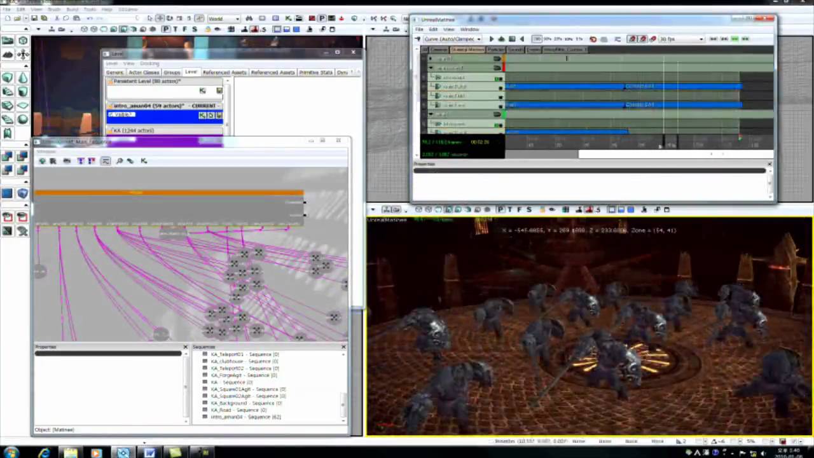814x458 pixels.
Task: Stop Matinee playback
Action: [x=512, y=39]
